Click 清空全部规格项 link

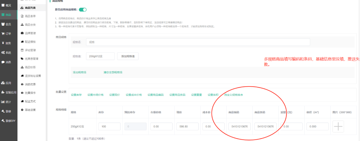(113, 72)
